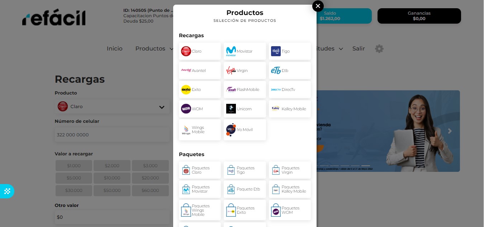This screenshot has width=484, height=227.
Task: Select the $30.000 recharge value
Action: click(74, 190)
